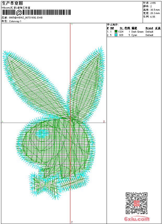Click the 'Brand' column header
This screenshot has height=224, width=162.
point(149,28)
